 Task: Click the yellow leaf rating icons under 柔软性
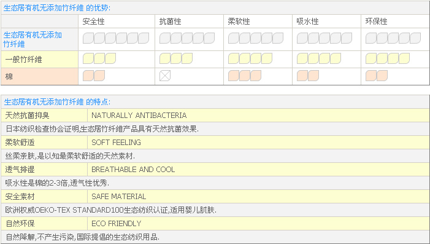point(250,58)
